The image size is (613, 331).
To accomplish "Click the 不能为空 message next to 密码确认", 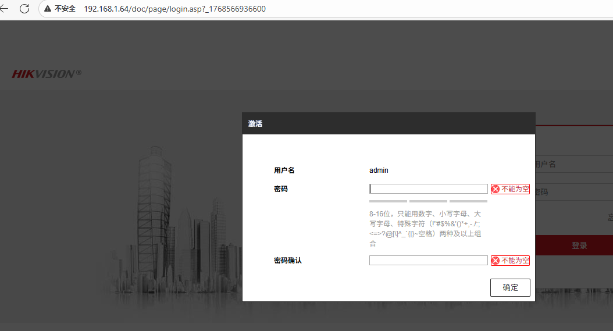I will [x=515, y=261].
